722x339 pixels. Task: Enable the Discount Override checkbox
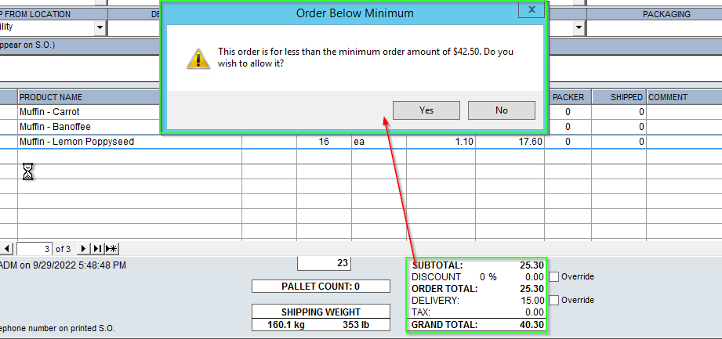(x=554, y=277)
